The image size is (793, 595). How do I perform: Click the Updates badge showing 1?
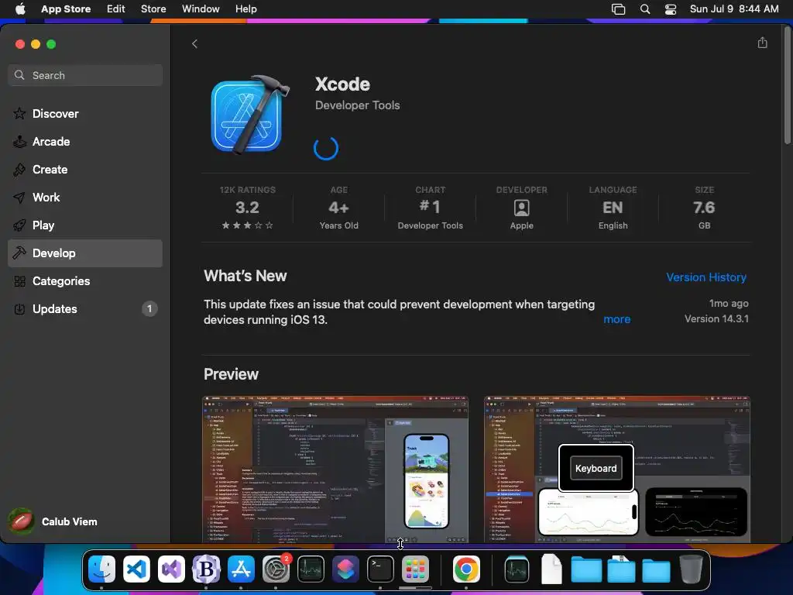click(149, 308)
